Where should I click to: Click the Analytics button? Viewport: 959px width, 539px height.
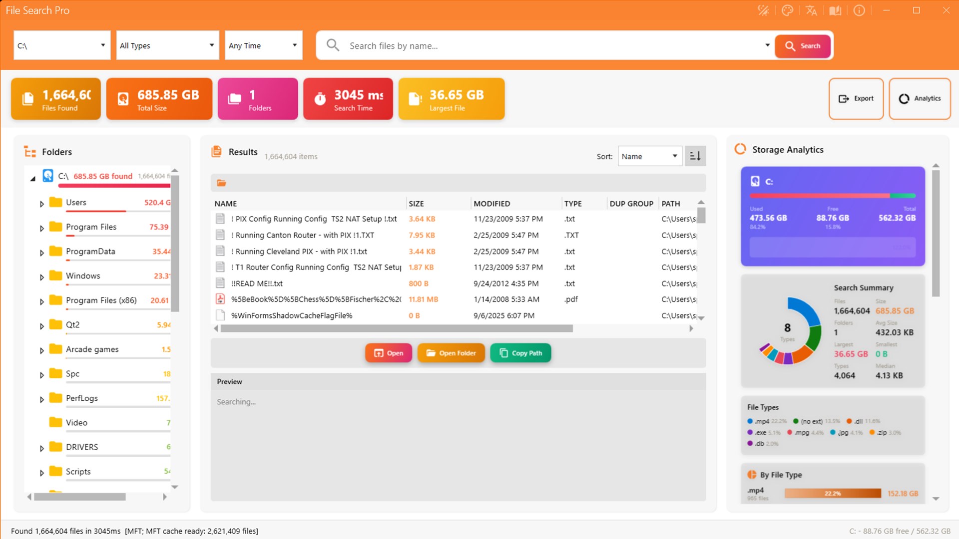pyautogui.click(x=920, y=98)
